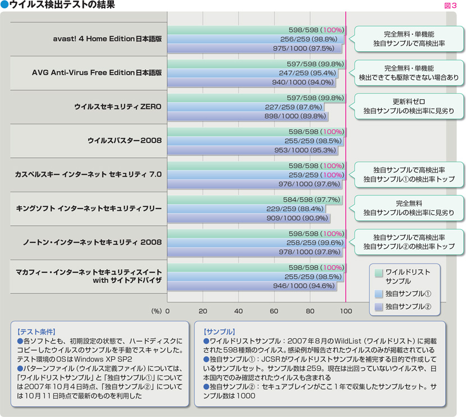The image size is (466, 417).
Task: Click the text Windows XP SP2
Action: click(103, 359)
